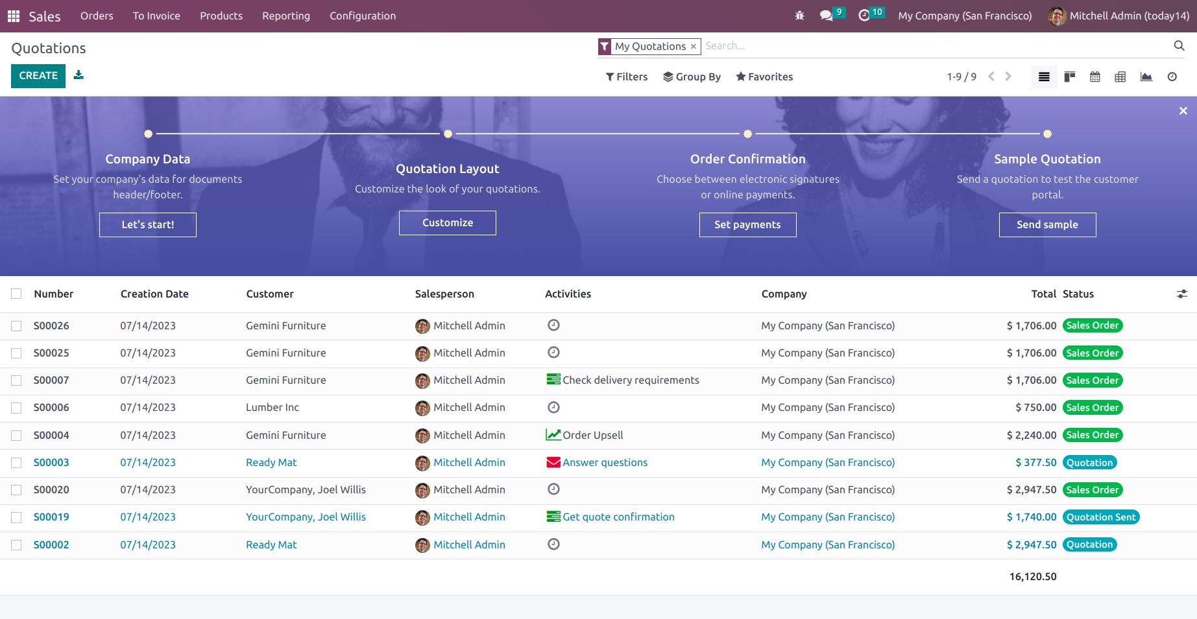This screenshot has height=619, width=1197.
Task: Click inside the Search field
Action: 843,45
